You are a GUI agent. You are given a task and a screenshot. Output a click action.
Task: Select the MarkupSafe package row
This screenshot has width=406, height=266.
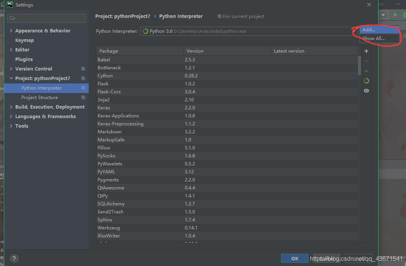(x=227, y=139)
